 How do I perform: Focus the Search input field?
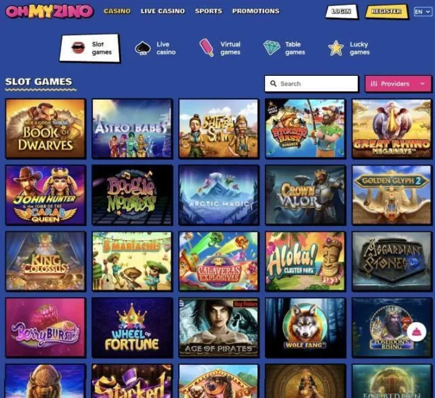tap(311, 83)
